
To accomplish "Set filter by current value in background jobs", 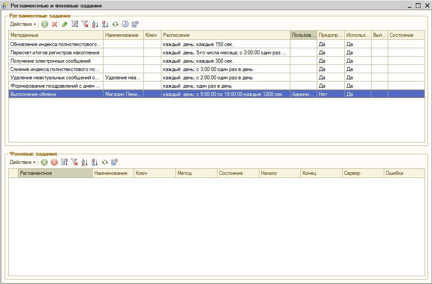I will (64, 162).
